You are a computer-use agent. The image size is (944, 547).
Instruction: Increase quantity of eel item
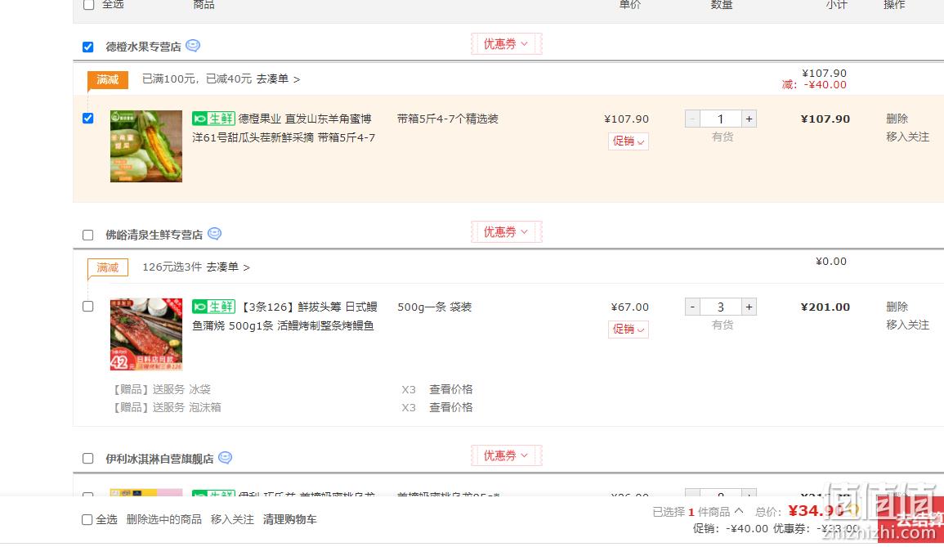(x=749, y=307)
